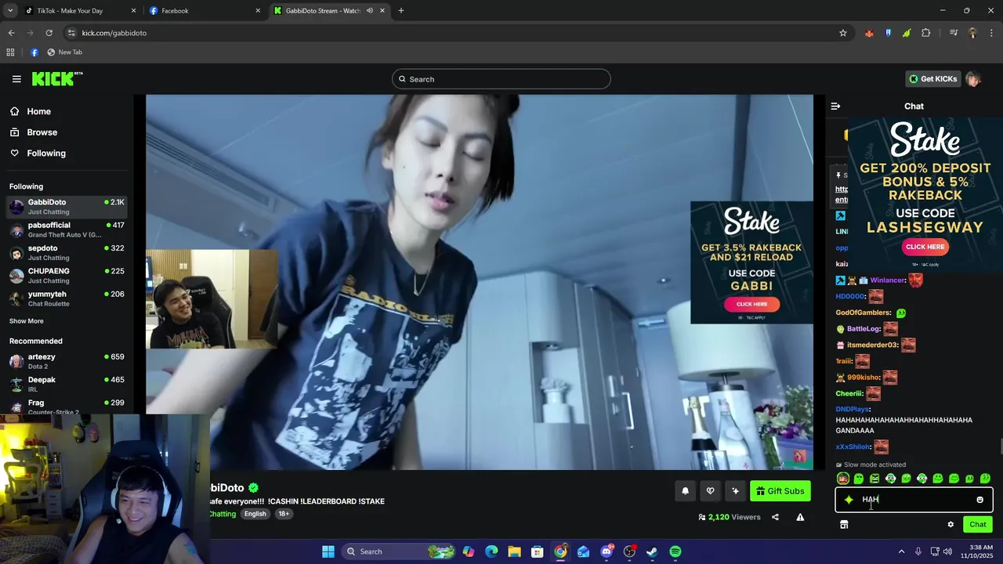This screenshot has width=1003, height=564.
Task: Open File Explorer from taskbar
Action: coord(514,551)
